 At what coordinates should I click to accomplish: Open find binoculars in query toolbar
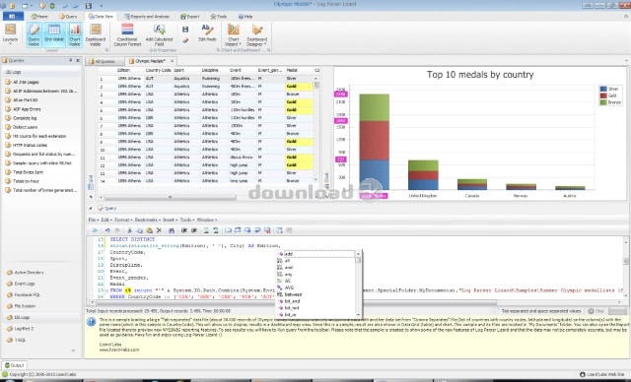172,230
